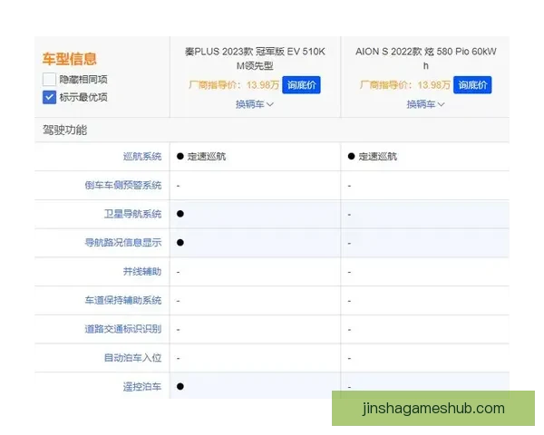Open the 道路交通标识识别 link
Screen dimensions: 544x435
tap(123, 329)
